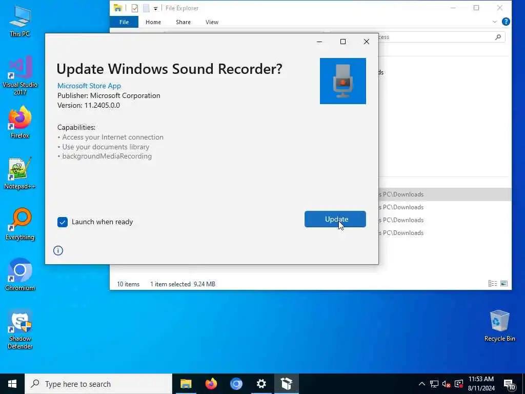Switch File Explorer to large thumbnails view icon
Viewport: 525px width, 394px height.
[504, 283]
